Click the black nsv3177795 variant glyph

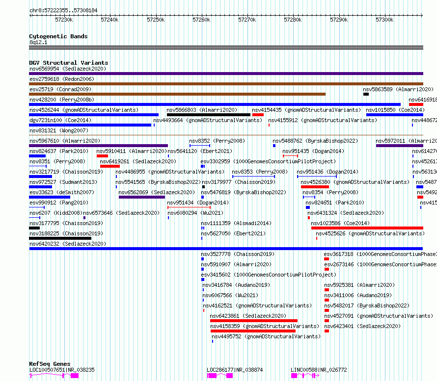pyautogui.click(x=34, y=228)
